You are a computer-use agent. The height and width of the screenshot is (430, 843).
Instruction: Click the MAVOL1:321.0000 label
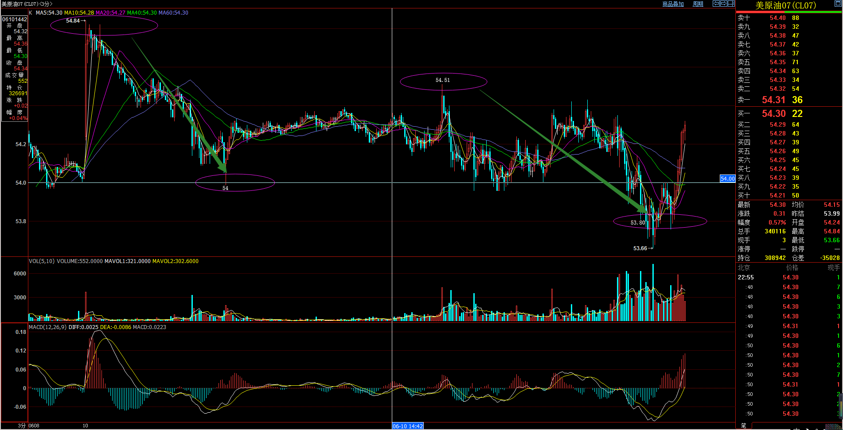point(128,261)
